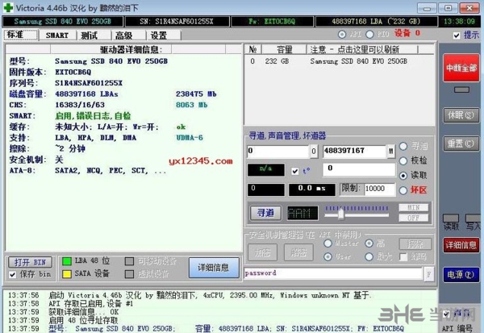
Task: Click the red 中断全部 button
Action: [x=461, y=68]
